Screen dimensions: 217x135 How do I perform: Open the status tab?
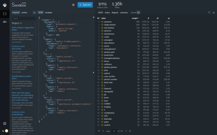click(107, 13)
